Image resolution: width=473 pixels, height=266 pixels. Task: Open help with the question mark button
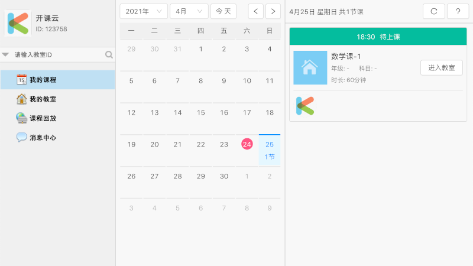click(458, 11)
